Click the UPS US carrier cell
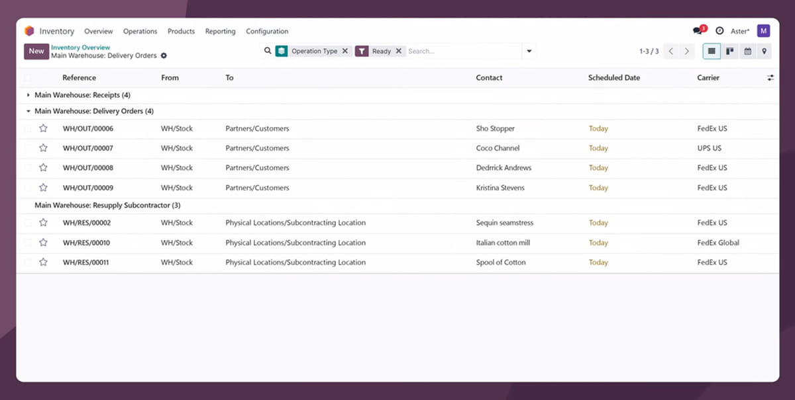 tap(709, 148)
